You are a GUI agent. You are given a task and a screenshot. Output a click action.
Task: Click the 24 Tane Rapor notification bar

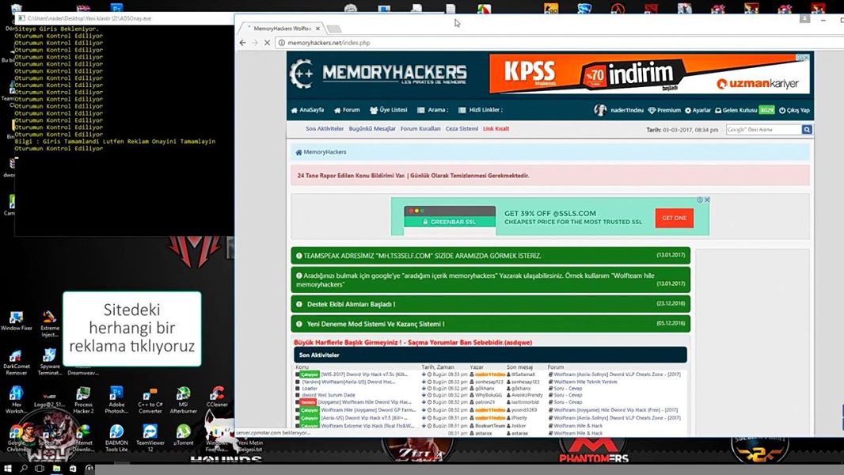pyautogui.click(x=550, y=176)
